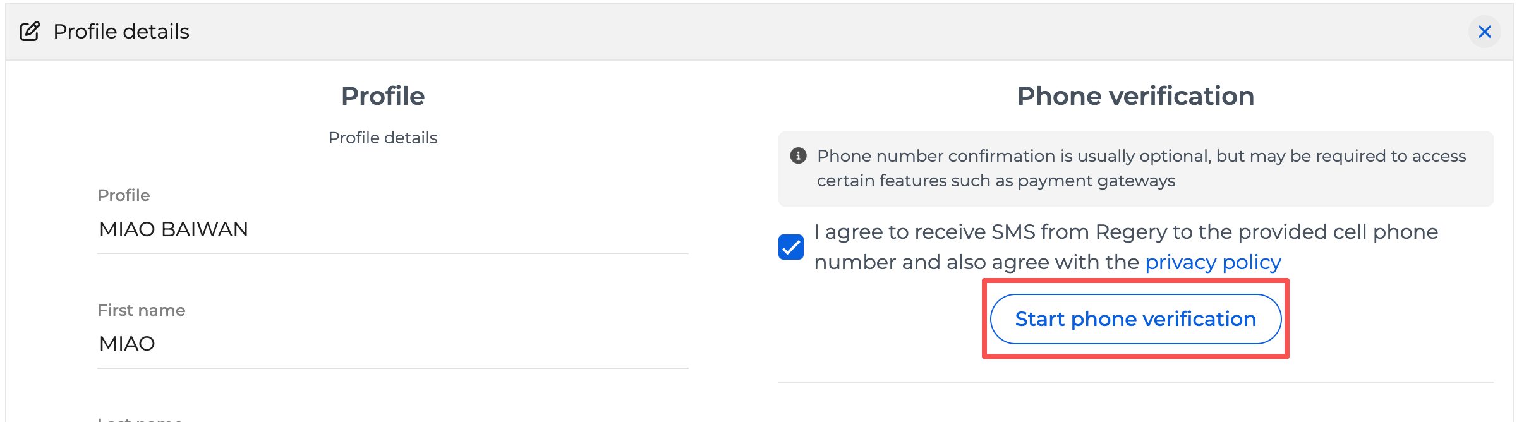Click the First name field label
Viewport: 1524px width, 422px height.
142,310
